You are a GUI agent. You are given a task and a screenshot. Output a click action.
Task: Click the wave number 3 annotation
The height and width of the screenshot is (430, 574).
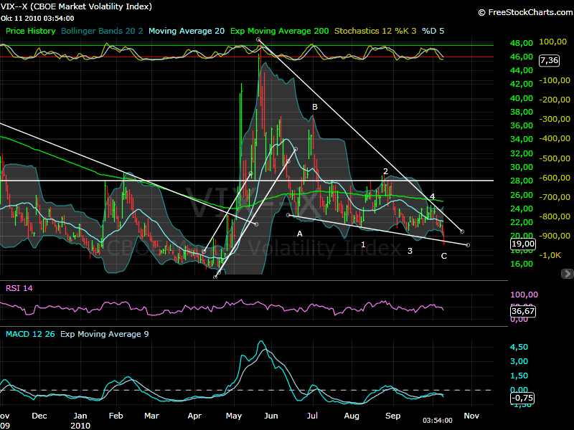[x=410, y=251]
